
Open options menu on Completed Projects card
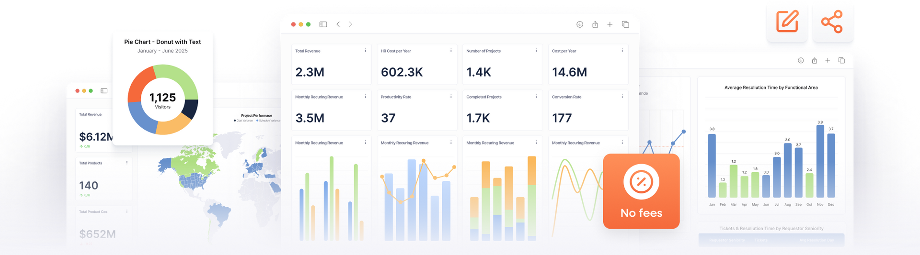[537, 96]
